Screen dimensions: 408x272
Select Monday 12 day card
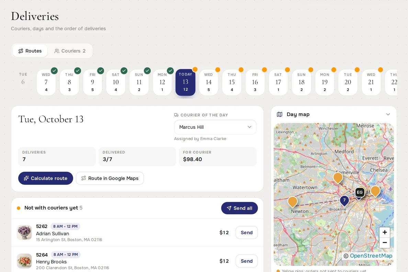tap(162, 82)
